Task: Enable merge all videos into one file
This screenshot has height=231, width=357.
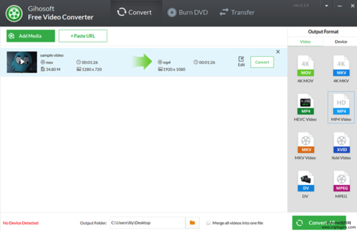Action: pos(208,223)
